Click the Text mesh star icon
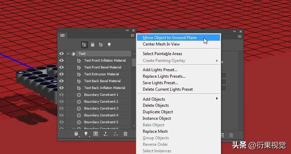Viewport: 291px width, 154px height. (74, 54)
